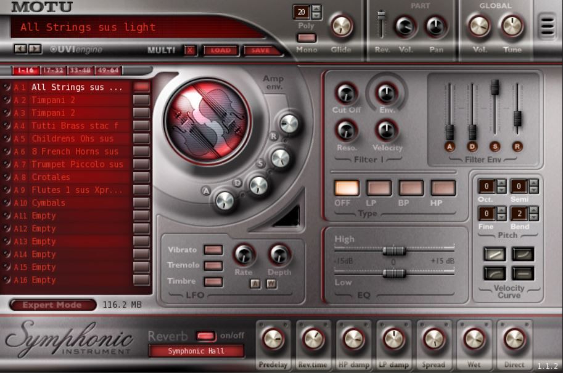
Task: Open the striped menu icon at top right
Action: (548, 26)
